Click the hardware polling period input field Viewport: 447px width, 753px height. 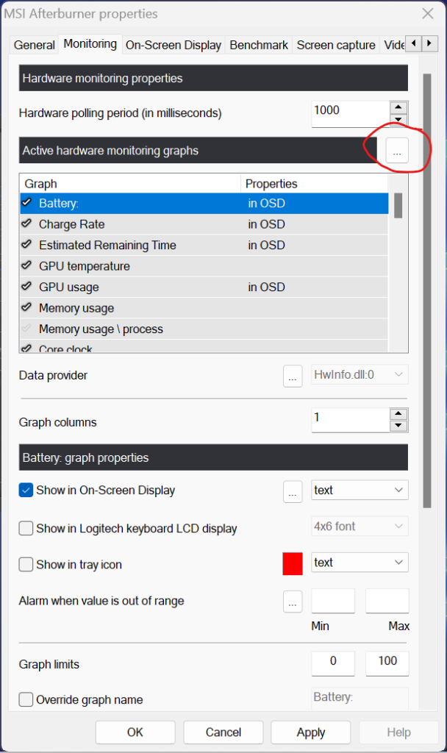[x=351, y=114]
